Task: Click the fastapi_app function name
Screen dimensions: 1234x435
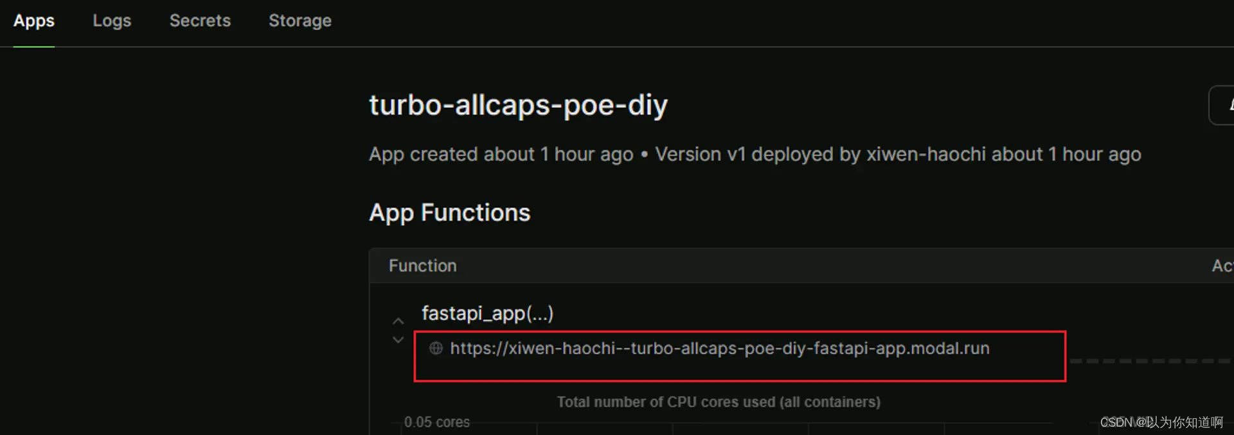Action: [487, 313]
